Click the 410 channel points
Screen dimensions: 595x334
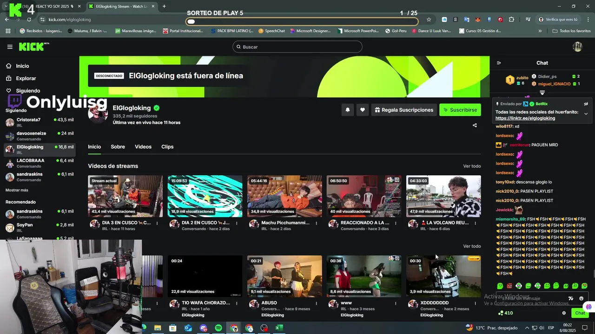[505, 313]
